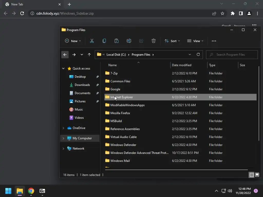The image size is (263, 197).
Task: Open a new Chrome tab with plus button
Action: point(69,4)
